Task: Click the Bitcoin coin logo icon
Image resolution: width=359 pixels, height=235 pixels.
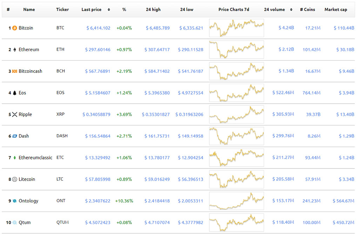Action: point(15,28)
